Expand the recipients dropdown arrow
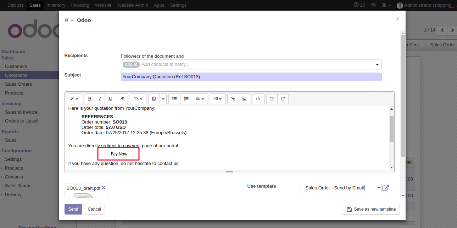The height and width of the screenshot is (228, 457). pyautogui.click(x=377, y=65)
